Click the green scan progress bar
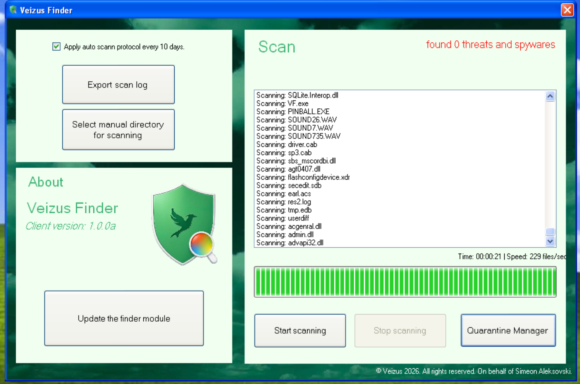Viewport: 580px width, 384px height. (405, 282)
